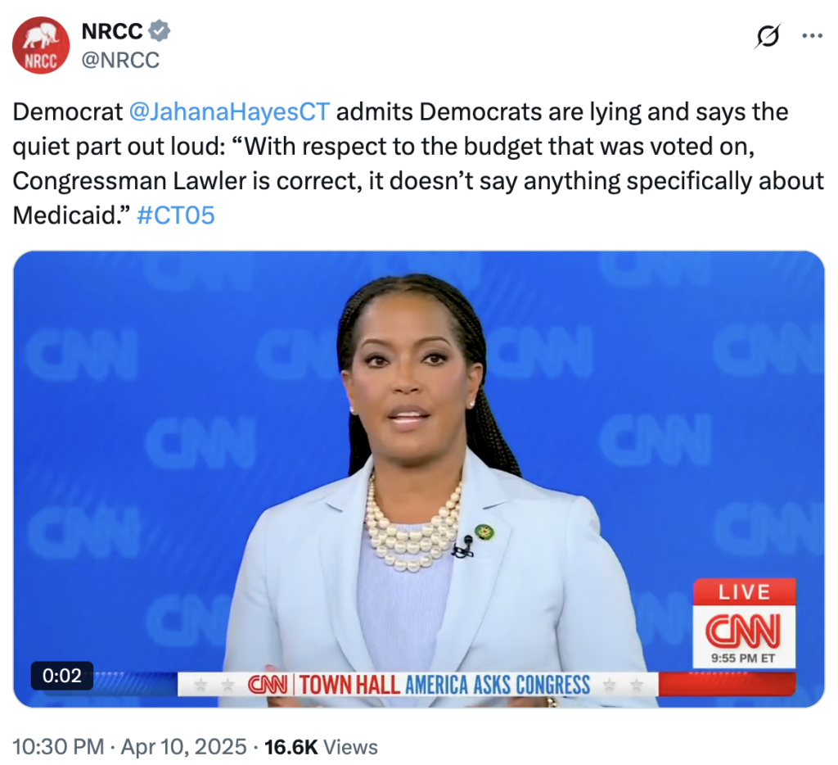Image resolution: width=838 pixels, height=765 pixels.
Task: Click the @NRCC handle
Action: 120,60
